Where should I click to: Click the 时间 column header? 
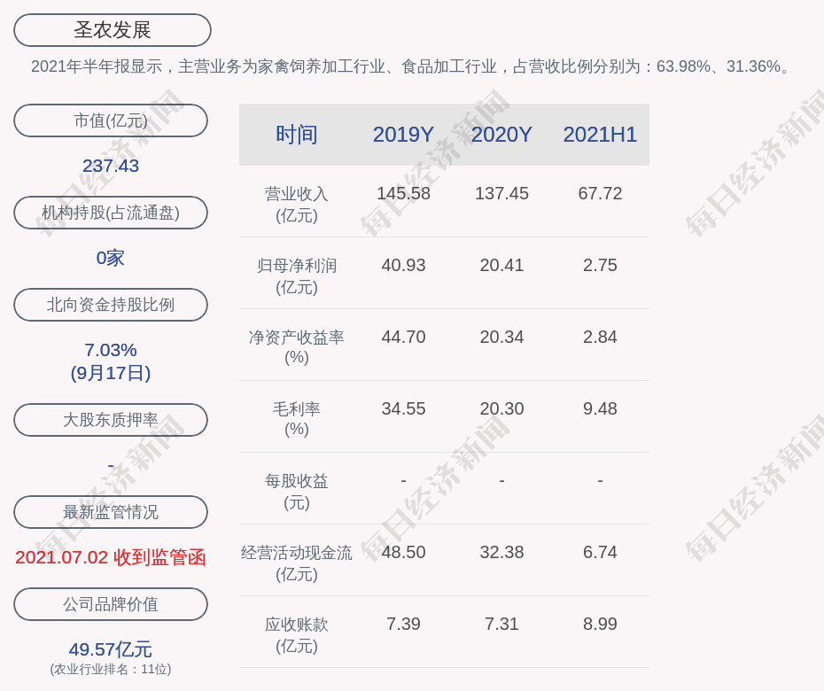(297, 135)
